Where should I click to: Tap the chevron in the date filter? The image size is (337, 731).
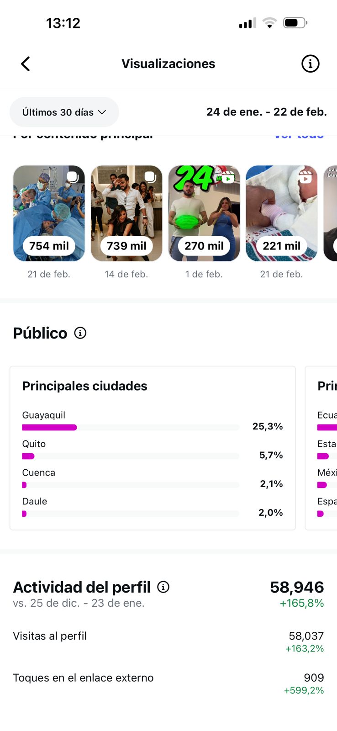tap(102, 112)
